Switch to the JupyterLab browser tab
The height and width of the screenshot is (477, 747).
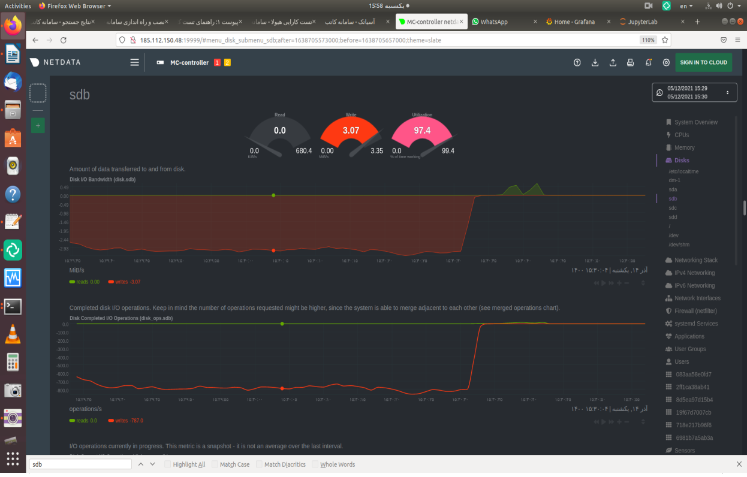(643, 22)
